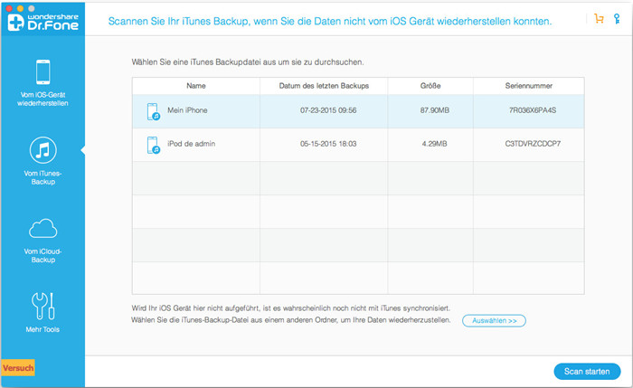
Task: Click the Wondershare Dr.Fone logo
Action: click(43, 23)
